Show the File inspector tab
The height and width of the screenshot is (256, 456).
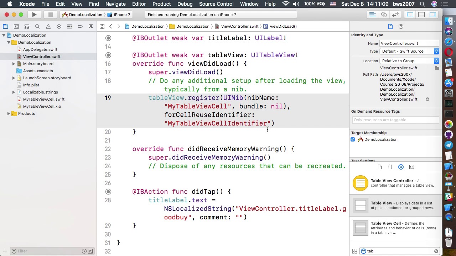tap(390, 26)
